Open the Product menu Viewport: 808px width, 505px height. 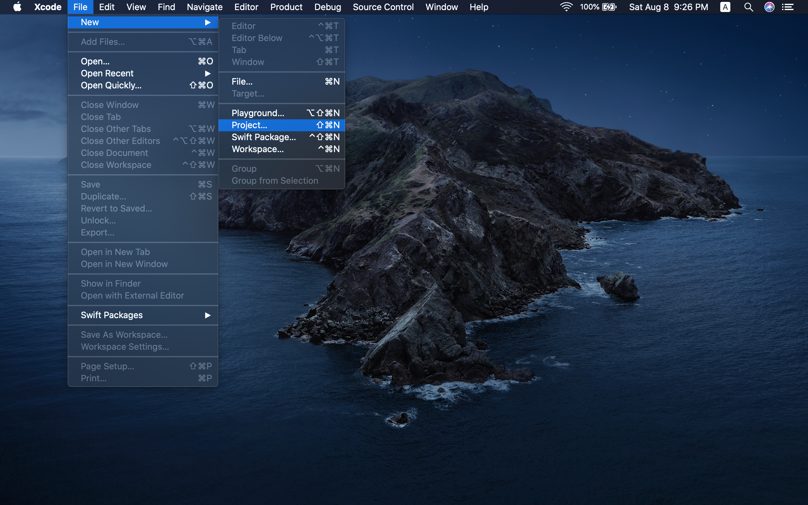[286, 7]
